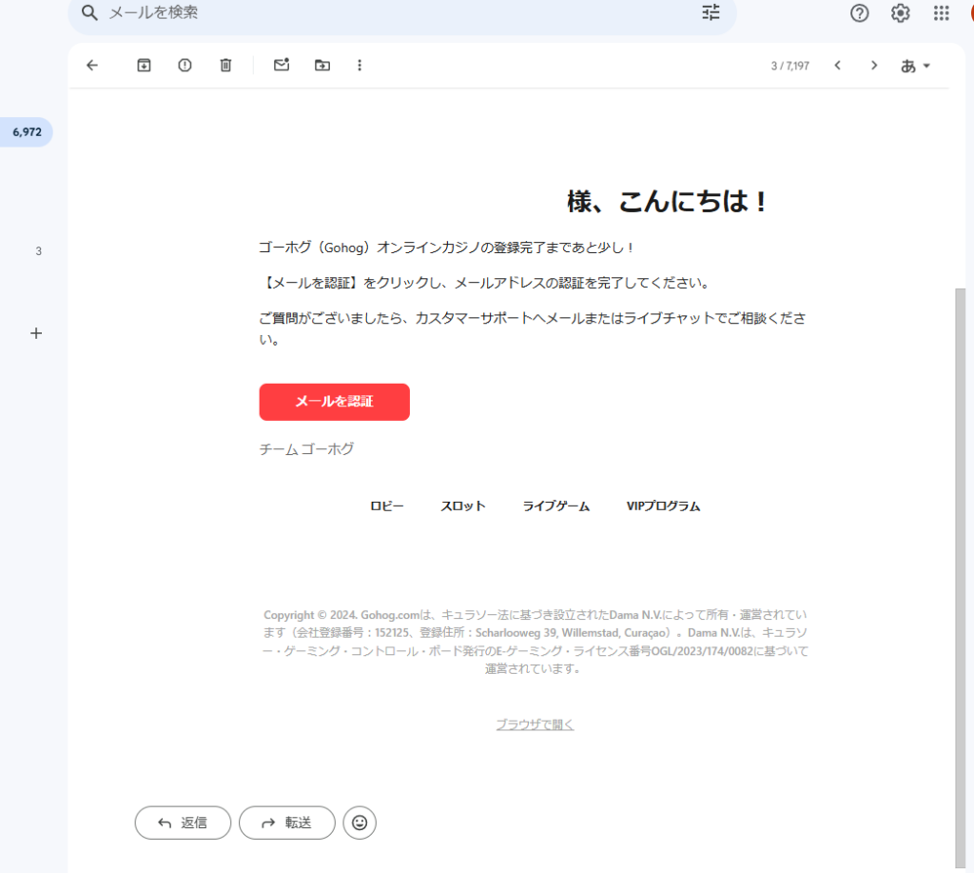Click the ブラウザで開く link
The image size is (974, 873).
(x=535, y=724)
